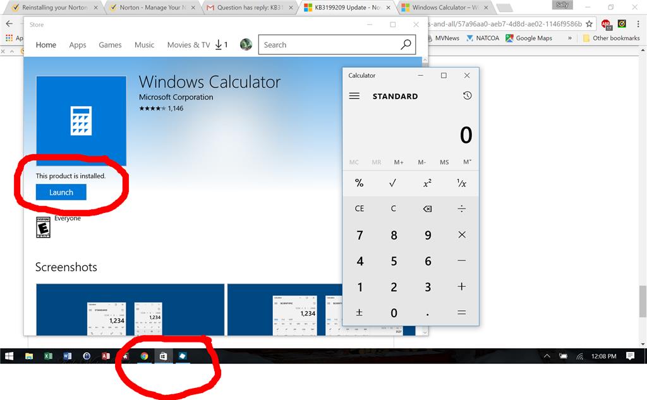
Task: Open the Action Center notification icon
Action: pos(630,356)
